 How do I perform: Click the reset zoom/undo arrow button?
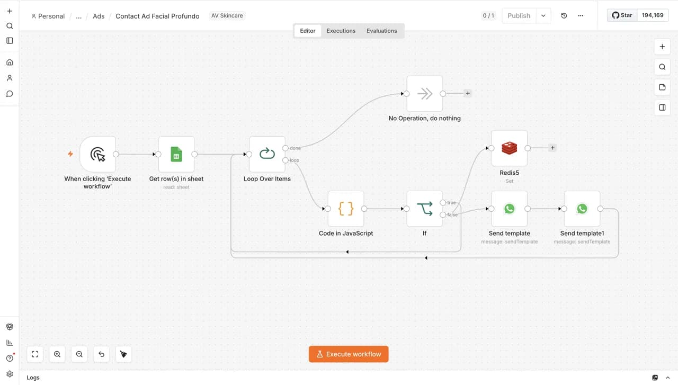(102, 354)
